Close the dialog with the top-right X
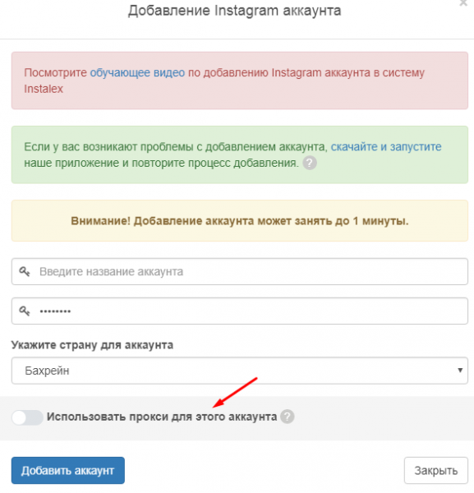The width and height of the screenshot is (474, 493). coord(463,3)
